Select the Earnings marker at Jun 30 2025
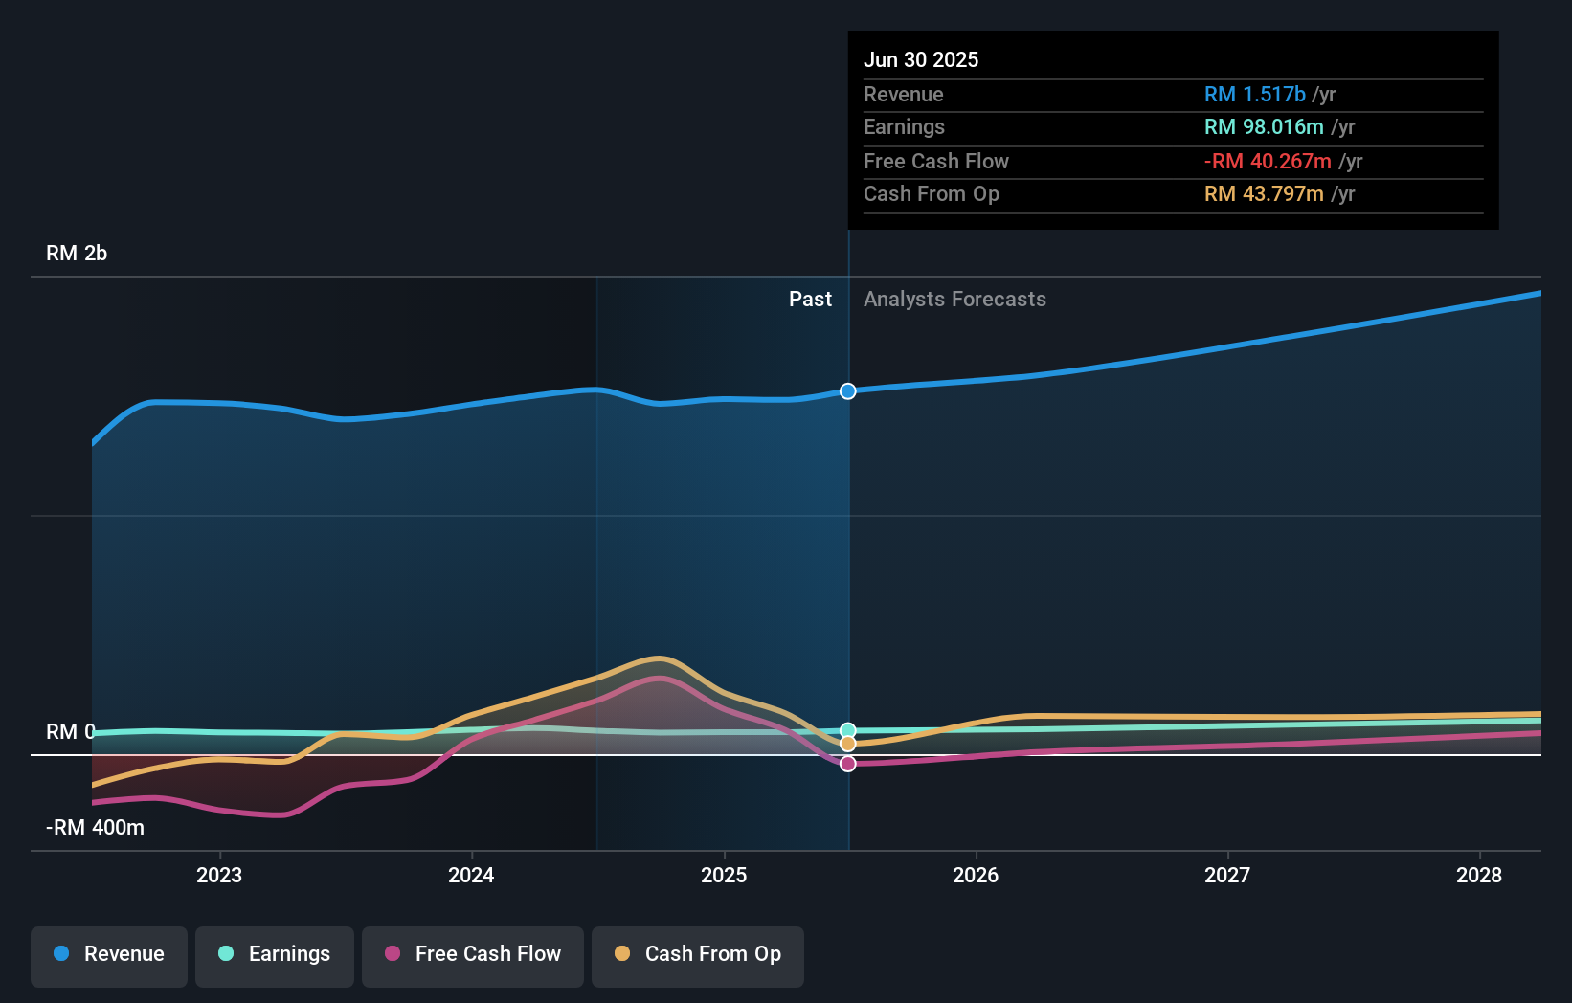1572x1003 pixels. pos(847,729)
